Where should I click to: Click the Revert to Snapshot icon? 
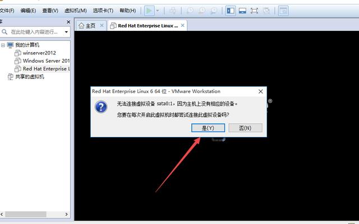(x=202, y=11)
